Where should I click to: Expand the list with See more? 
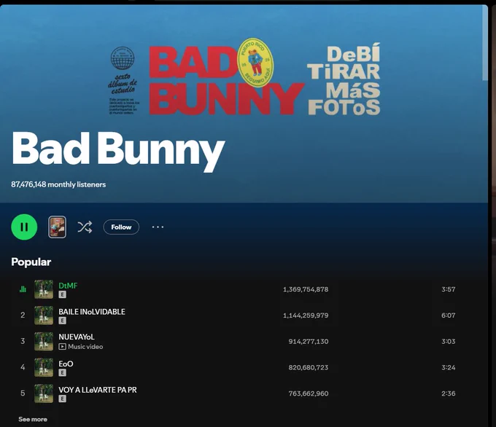(33, 419)
